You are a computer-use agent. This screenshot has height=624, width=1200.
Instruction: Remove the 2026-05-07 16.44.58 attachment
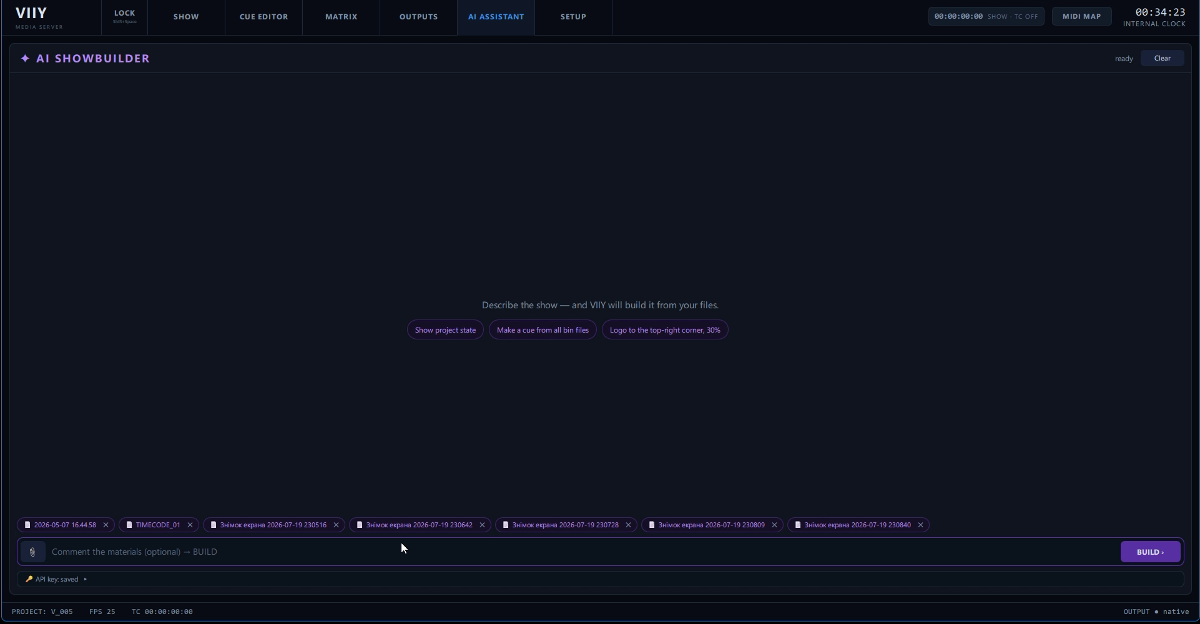[x=106, y=525]
